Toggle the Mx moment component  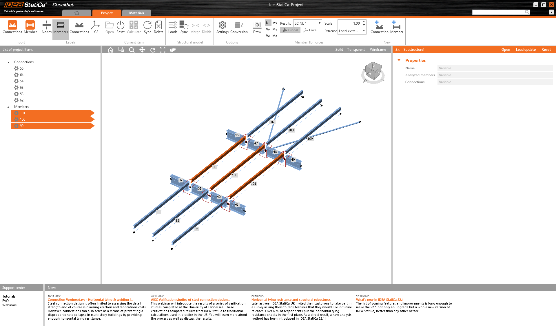[x=275, y=23]
